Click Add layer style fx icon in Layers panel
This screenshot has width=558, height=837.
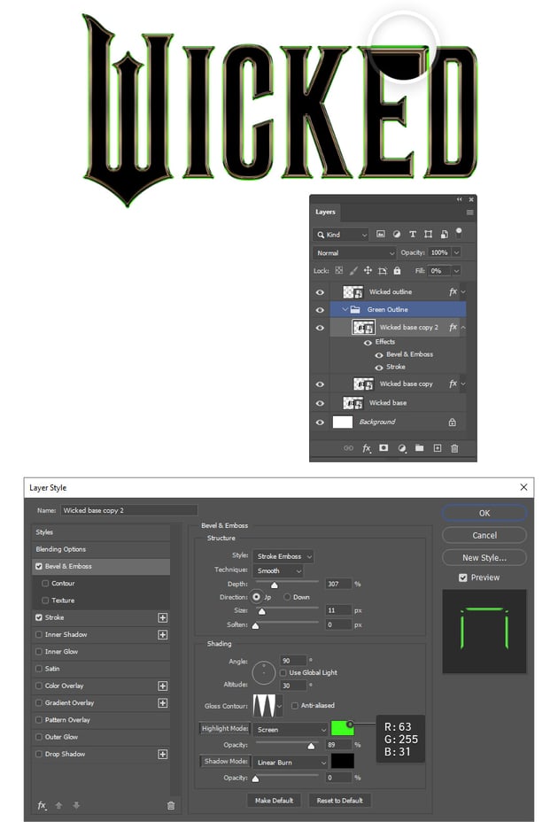tap(367, 448)
